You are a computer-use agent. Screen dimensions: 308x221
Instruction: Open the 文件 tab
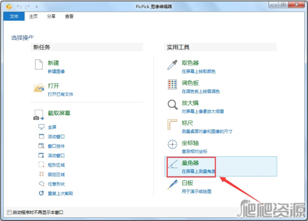click(x=14, y=16)
